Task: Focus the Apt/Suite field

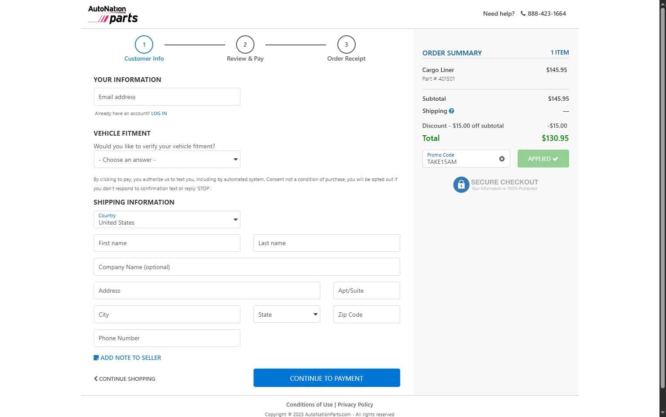Action: pos(367,291)
